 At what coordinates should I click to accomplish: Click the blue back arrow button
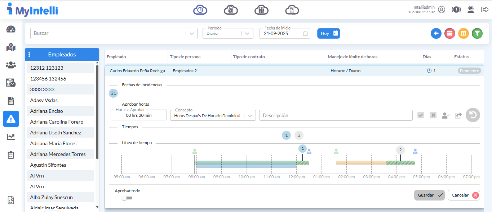tap(436, 33)
